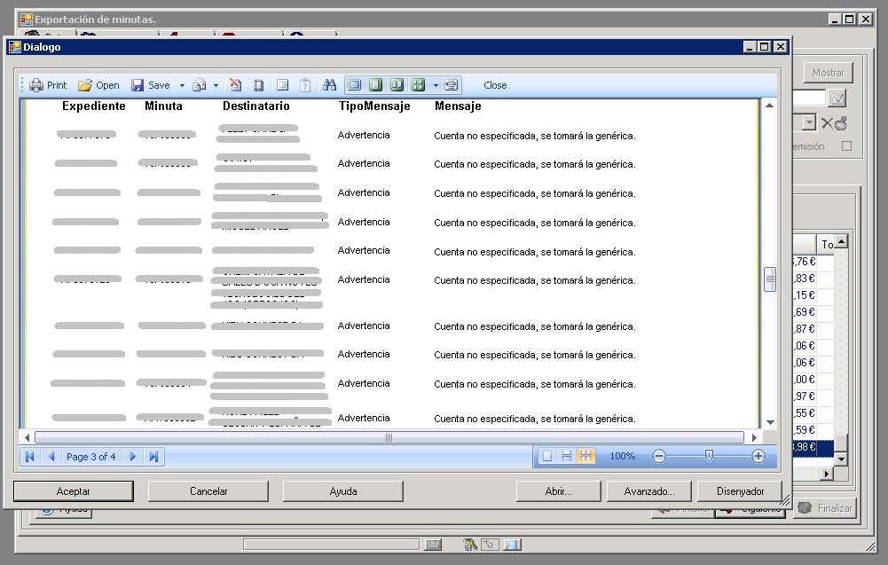
Task: Open the combo box beside the X icon
Action: pyautogui.click(x=809, y=123)
